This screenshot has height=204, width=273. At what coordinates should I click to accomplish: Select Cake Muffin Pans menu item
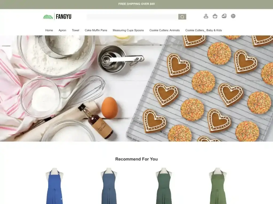96,30
